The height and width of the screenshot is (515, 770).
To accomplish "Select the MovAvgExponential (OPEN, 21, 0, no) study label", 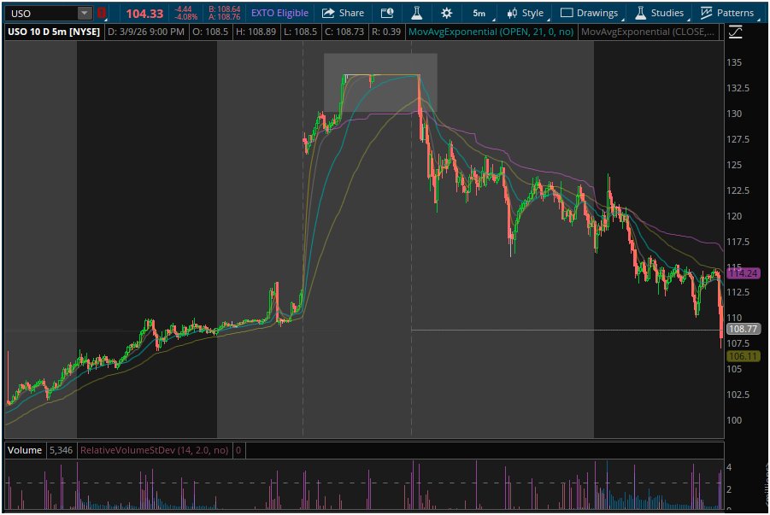I will pos(491,32).
